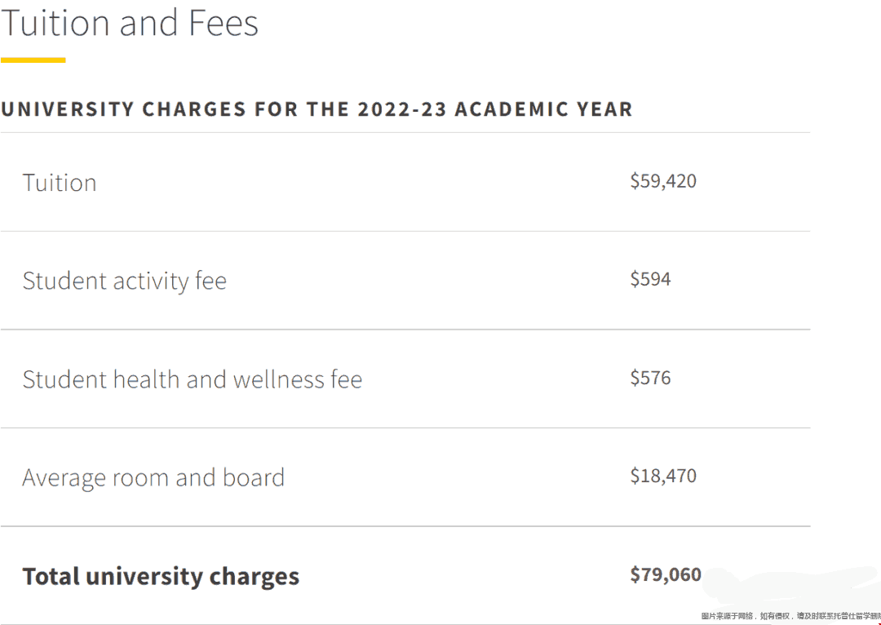Select Student health and wellness fee label

(x=193, y=379)
